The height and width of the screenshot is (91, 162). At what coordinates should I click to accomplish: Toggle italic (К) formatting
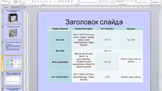click(35, 2)
